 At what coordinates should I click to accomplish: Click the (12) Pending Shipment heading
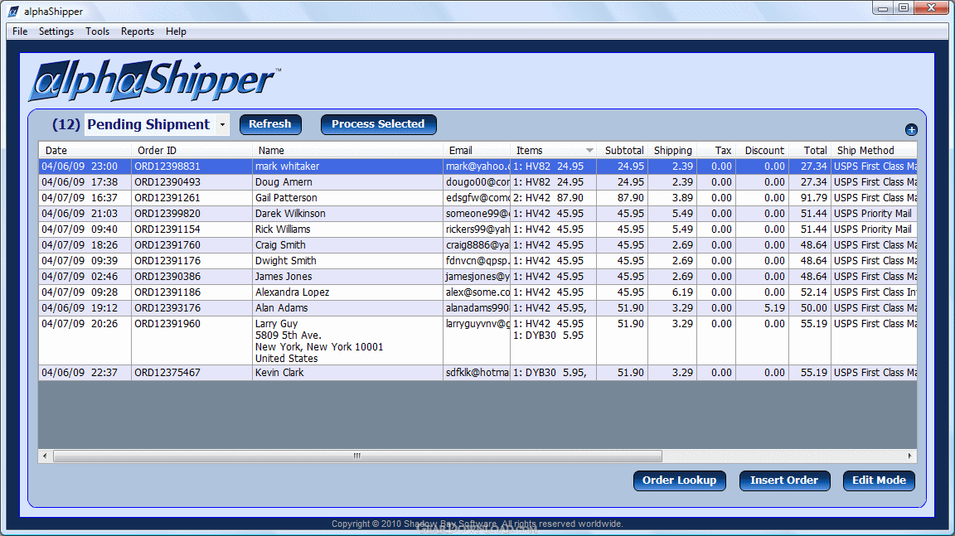(x=131, y=125)
